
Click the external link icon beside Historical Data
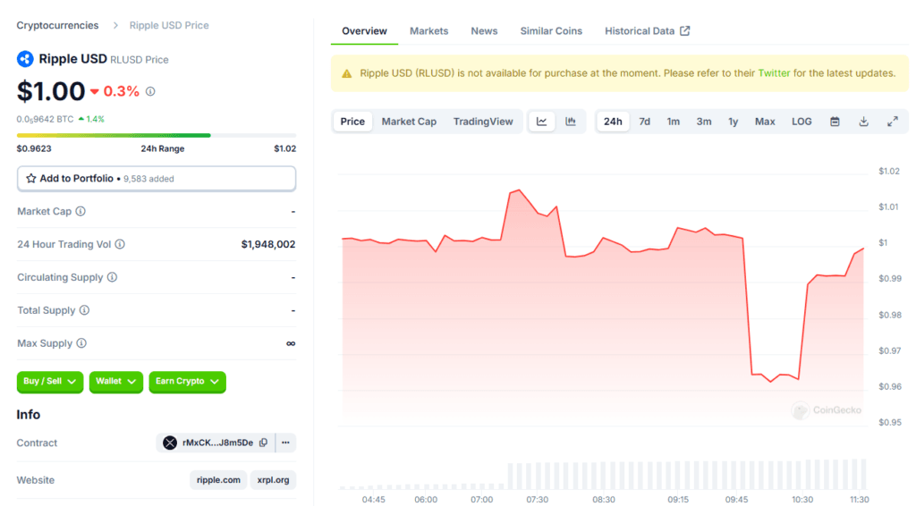click(x=684, y=31)
